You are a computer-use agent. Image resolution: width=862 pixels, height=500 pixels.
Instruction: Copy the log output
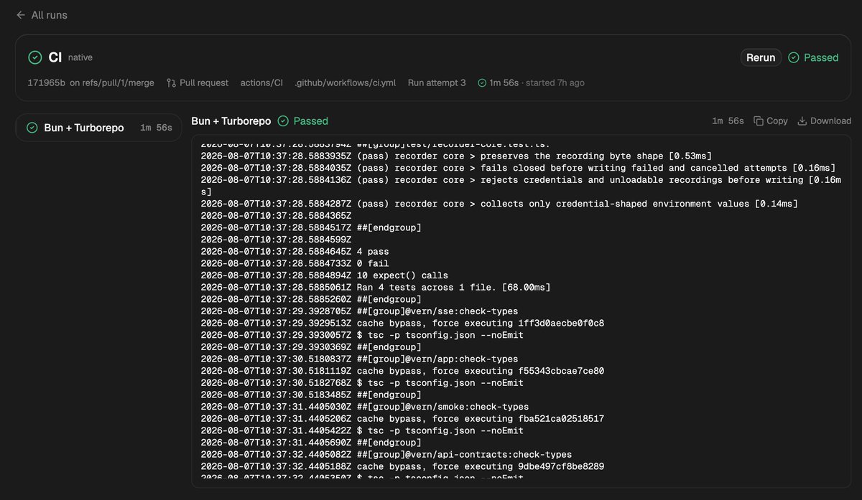tap(771, 121)
